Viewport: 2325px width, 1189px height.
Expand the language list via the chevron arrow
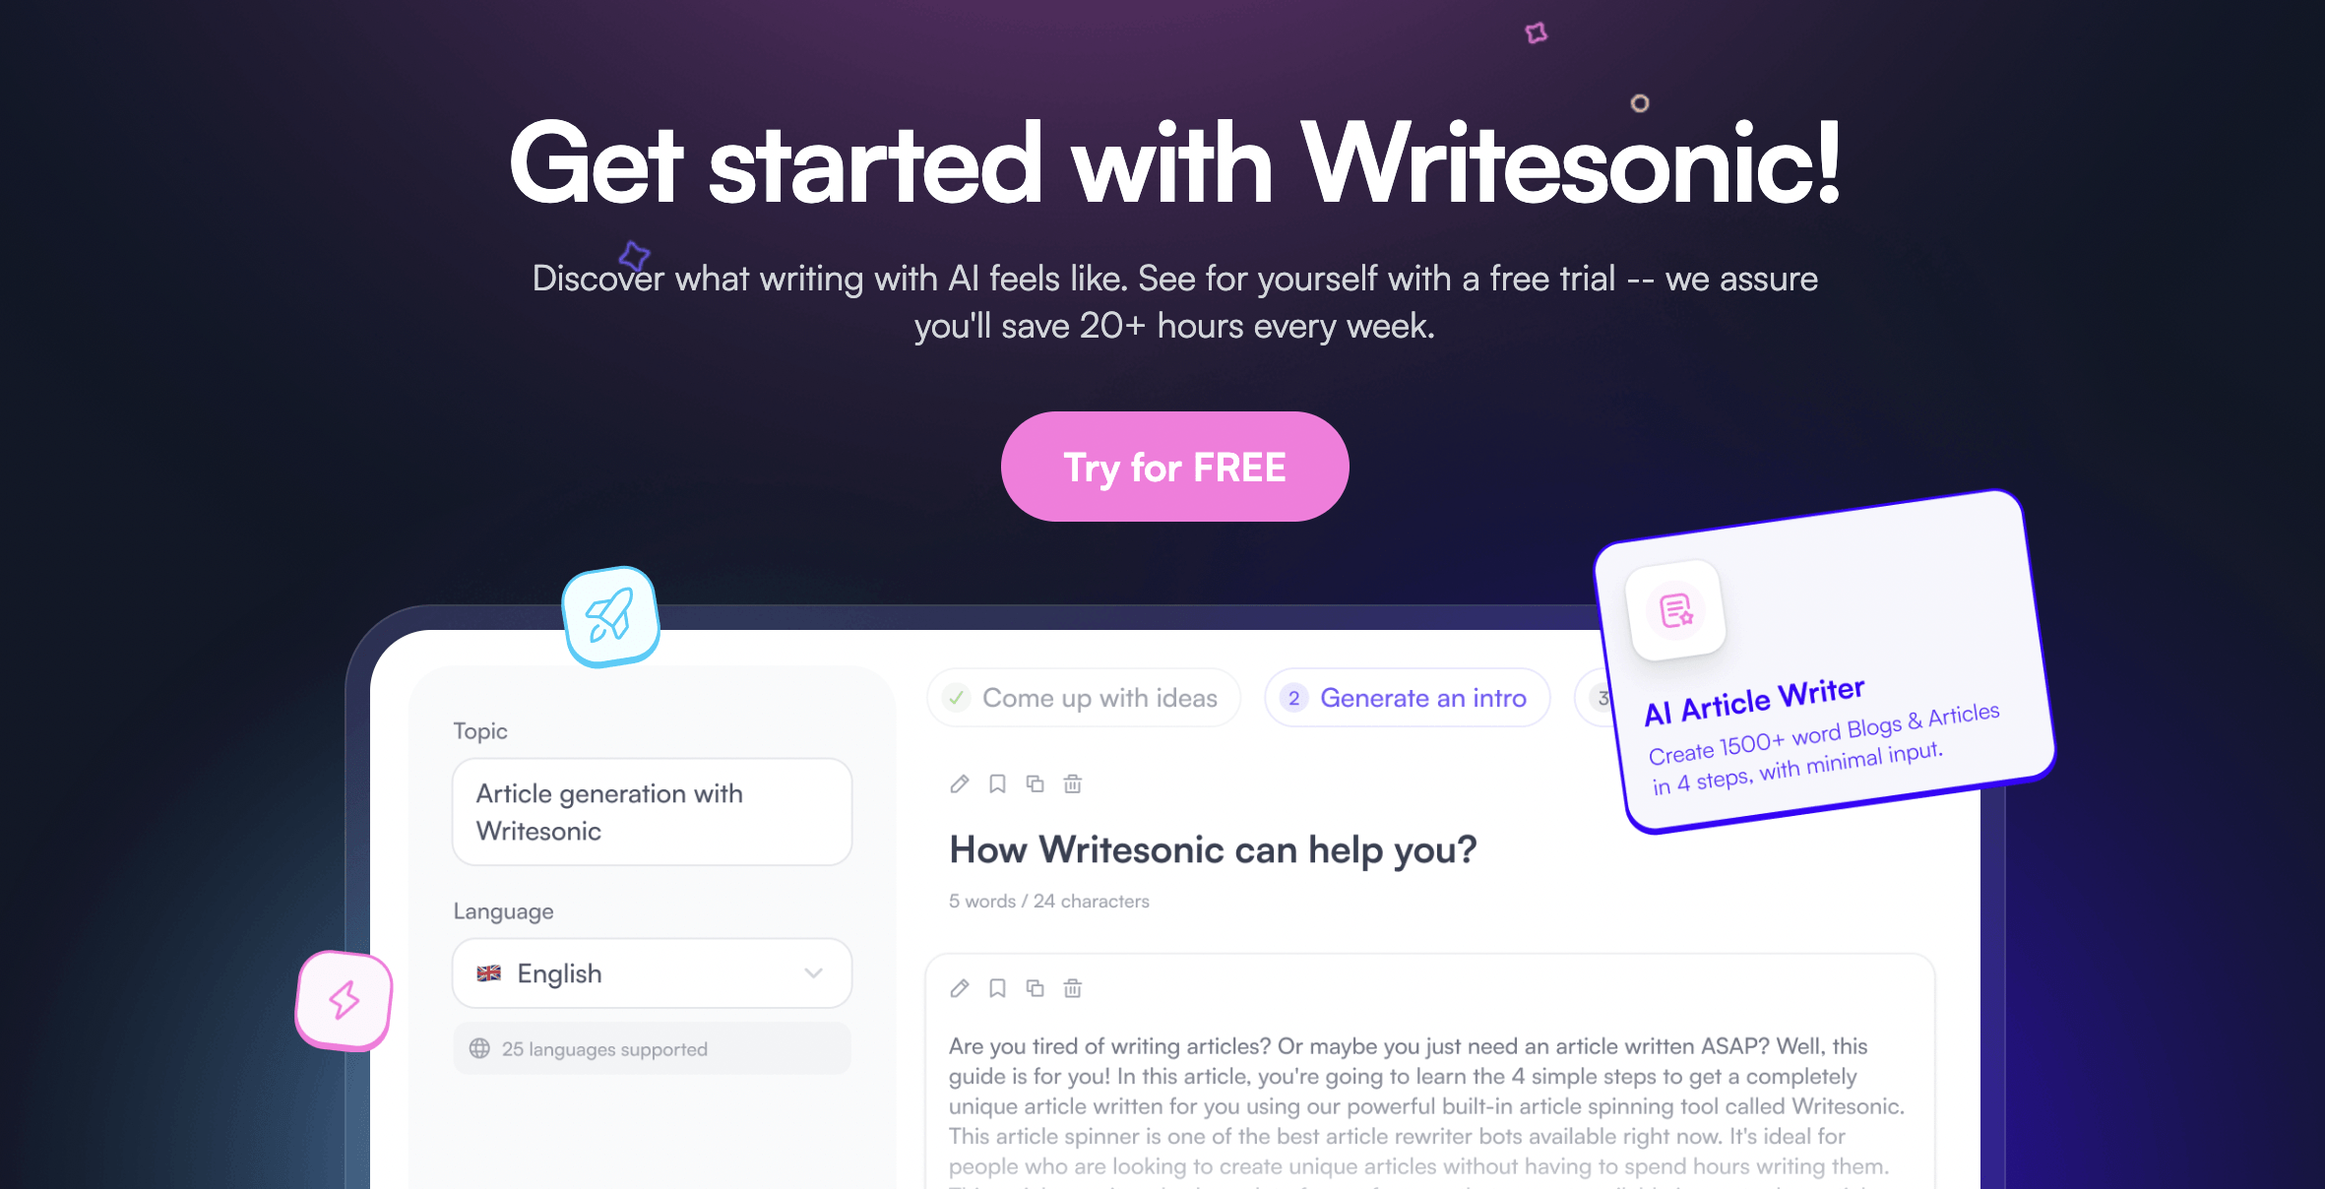pyautogui.click(x=813, y=973)
